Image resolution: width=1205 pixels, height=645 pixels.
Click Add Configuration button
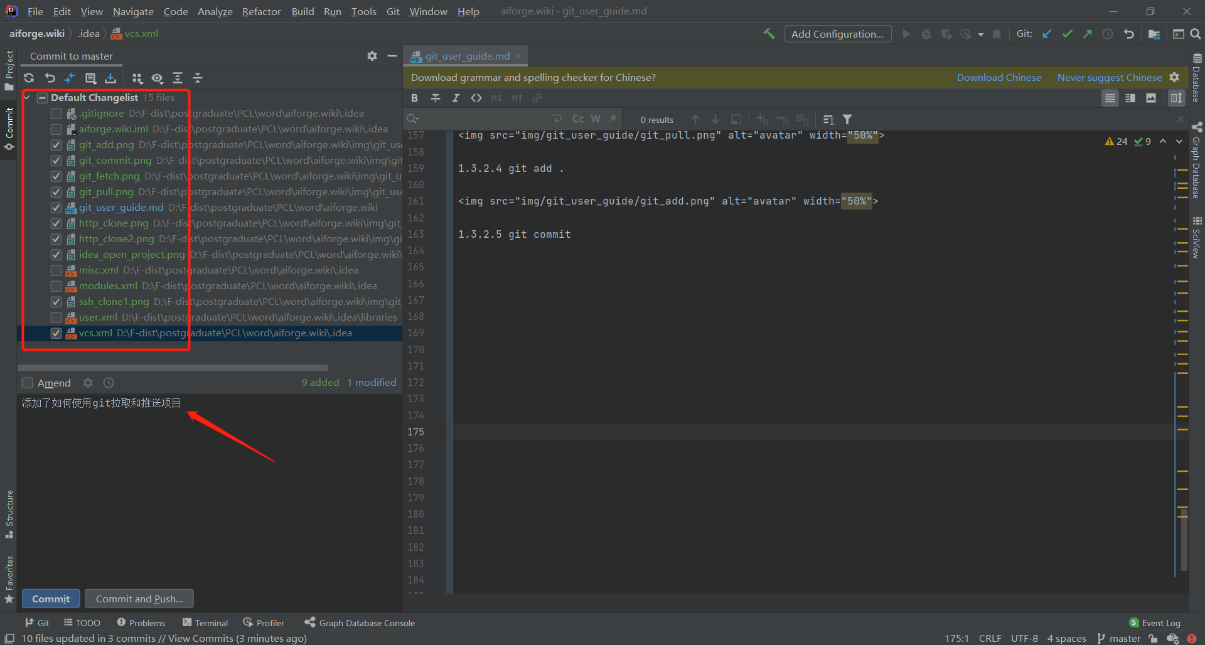(x=837, y=34)
